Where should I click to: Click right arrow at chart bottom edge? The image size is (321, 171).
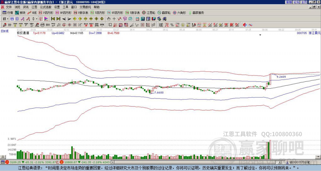point(318,157)
